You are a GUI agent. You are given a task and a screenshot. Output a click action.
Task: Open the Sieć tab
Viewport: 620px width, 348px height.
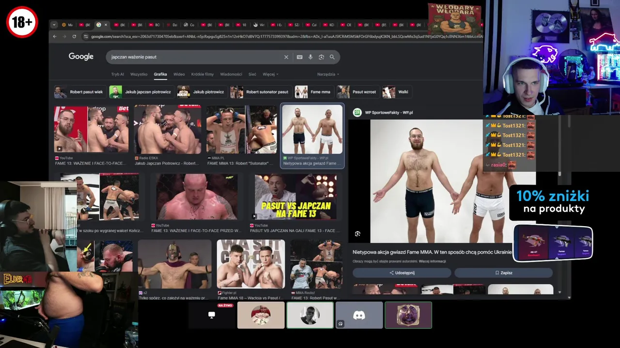pos(252,74)
